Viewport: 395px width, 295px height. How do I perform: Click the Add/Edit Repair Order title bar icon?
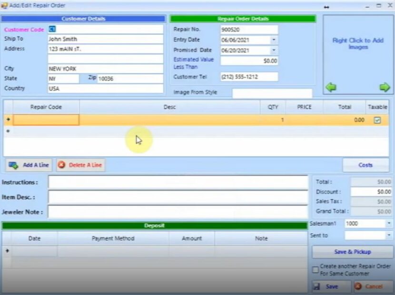[x=4, y=5]
